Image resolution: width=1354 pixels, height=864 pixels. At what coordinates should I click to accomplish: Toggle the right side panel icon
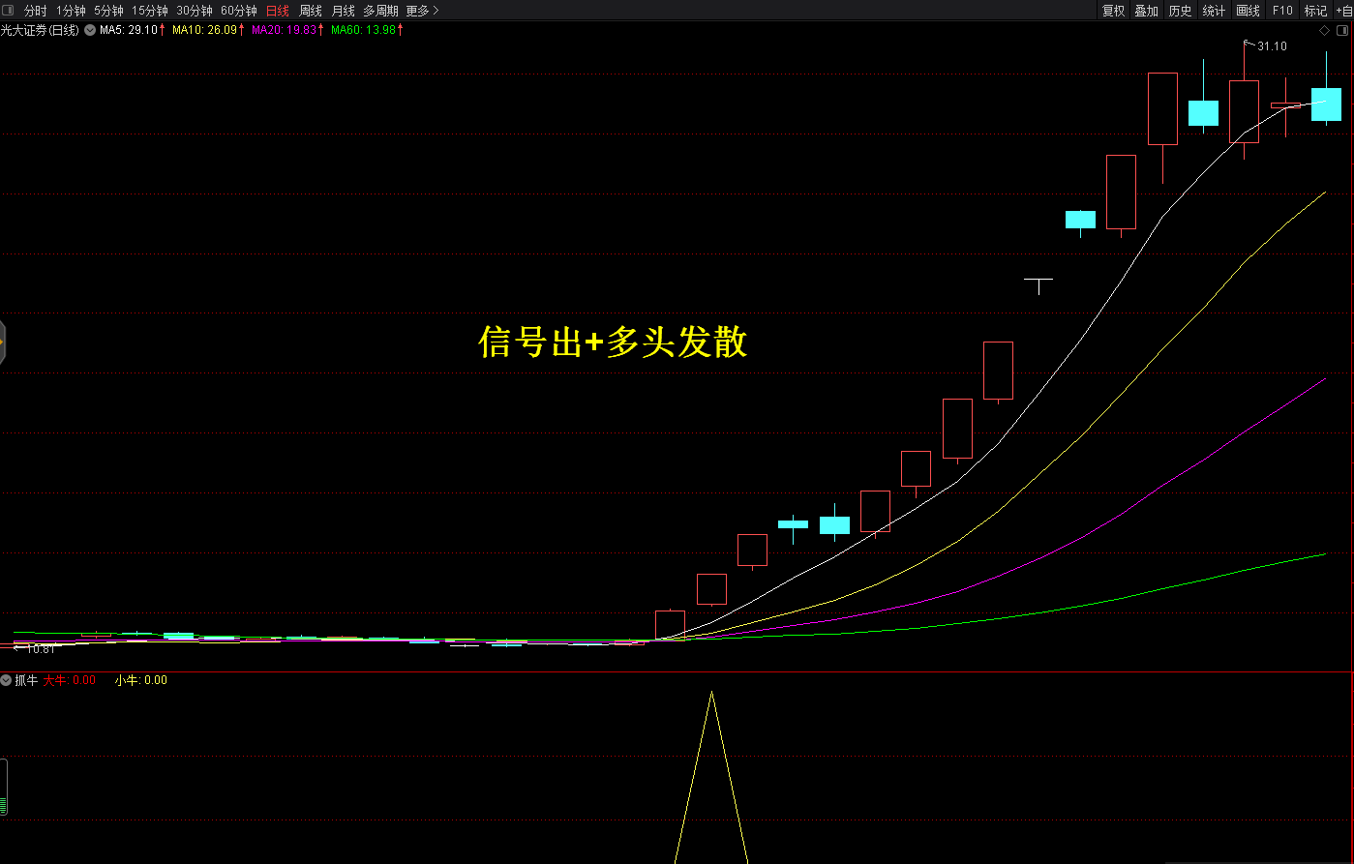1343,31
